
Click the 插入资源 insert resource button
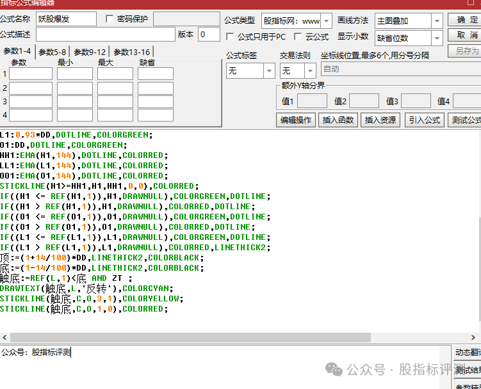click(380, 120)
